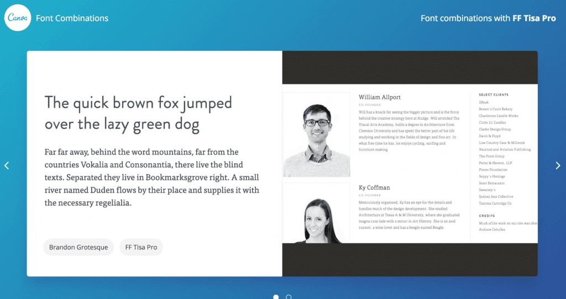Click the 'Far far away' body paragraph

tap(152, 177)
